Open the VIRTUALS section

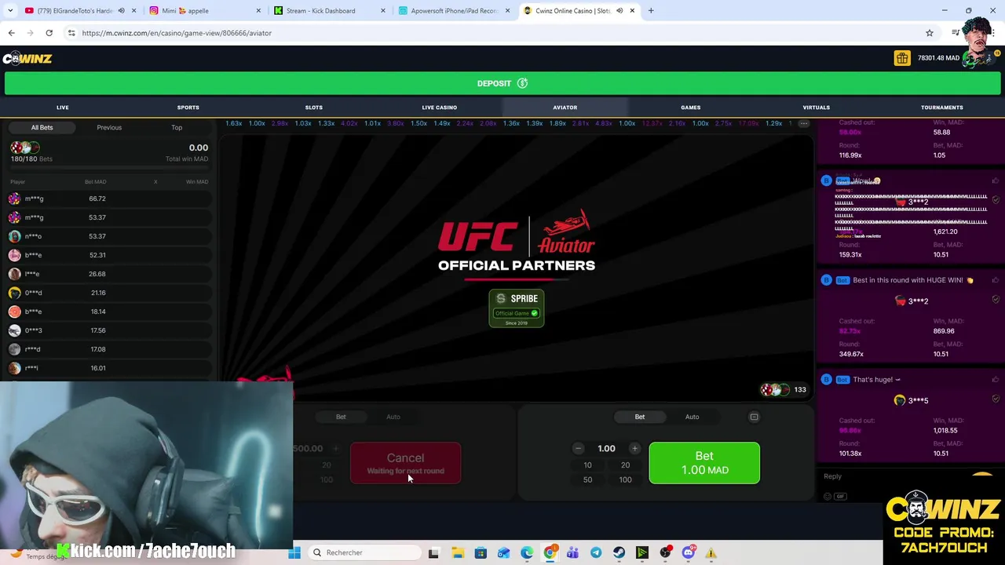pyautogui.click(x=817, y=108)
